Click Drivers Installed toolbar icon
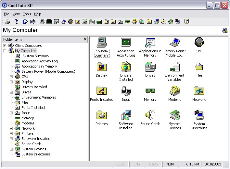This screenshot has height=169, width=230. point(85,22)
